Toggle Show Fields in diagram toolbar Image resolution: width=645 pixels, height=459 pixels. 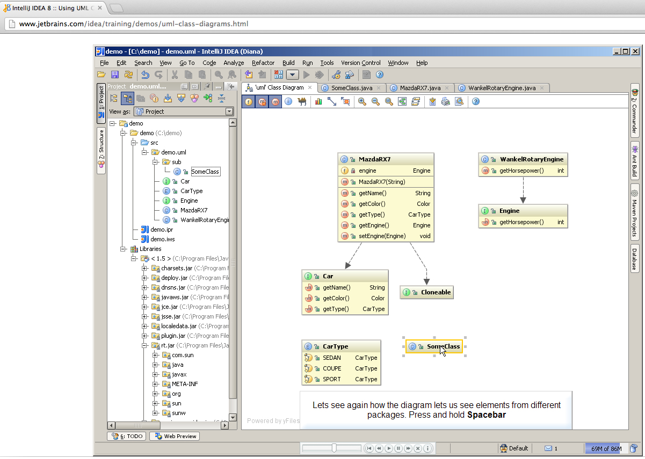249,101
